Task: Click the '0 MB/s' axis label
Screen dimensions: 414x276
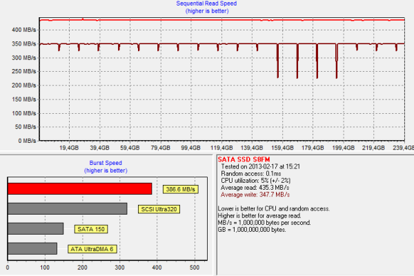Action: pyautogui.click(x=27, y=141)
